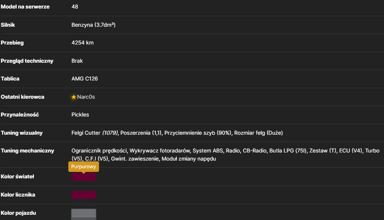The image size is (384, 220).
Task: Click the Model na serwerze label
Action: [x=25, y=6]
